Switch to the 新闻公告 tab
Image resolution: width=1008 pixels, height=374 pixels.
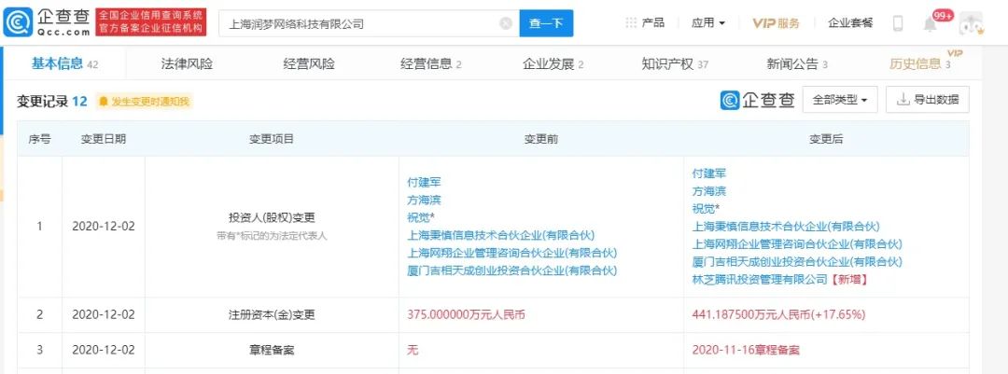pyautogui.click(x=797, y=63)
